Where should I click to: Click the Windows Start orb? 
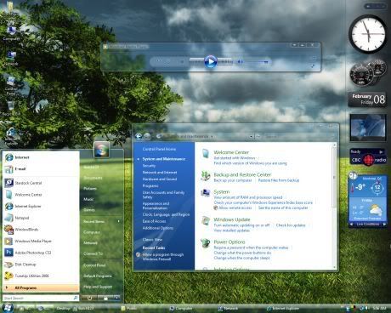[8, 308]
